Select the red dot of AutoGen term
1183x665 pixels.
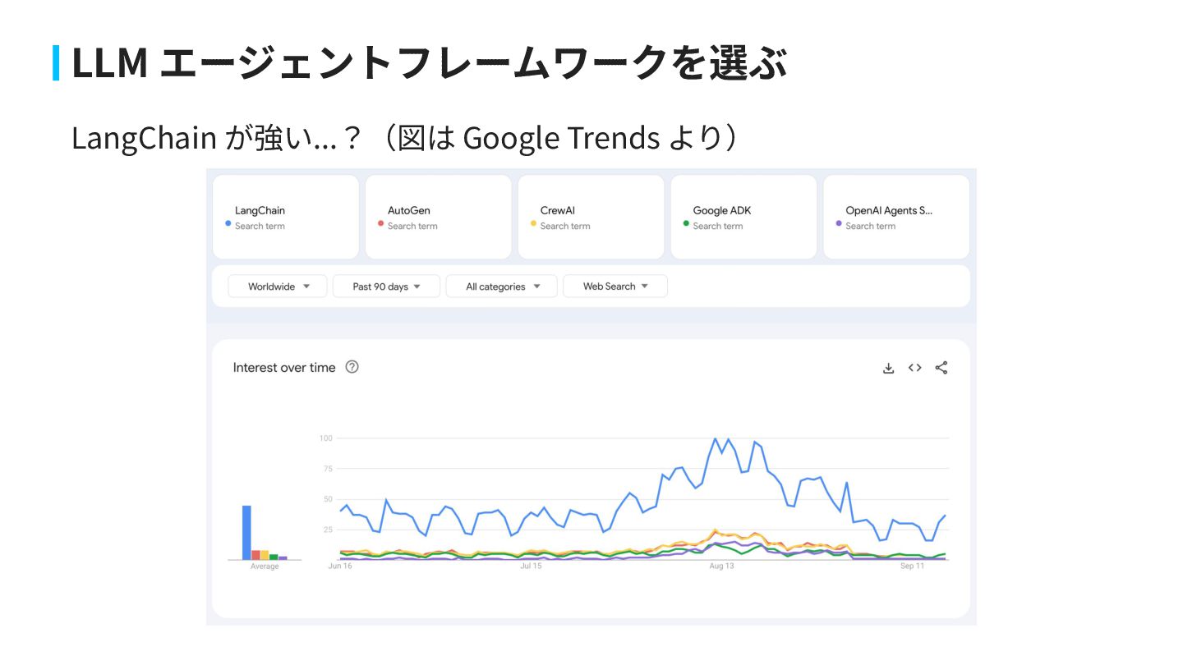point(381,223)
